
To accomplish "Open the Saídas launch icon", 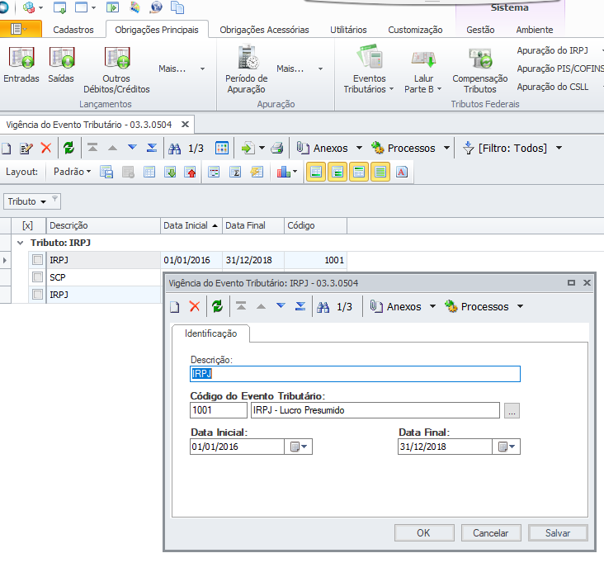I will 61,64.
